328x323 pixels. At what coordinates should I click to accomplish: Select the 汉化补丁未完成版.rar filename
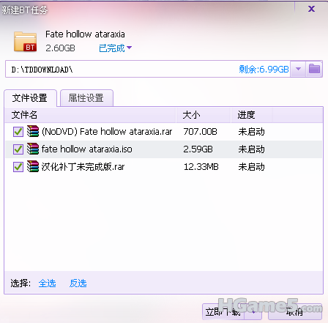click(x=83, y=167)
